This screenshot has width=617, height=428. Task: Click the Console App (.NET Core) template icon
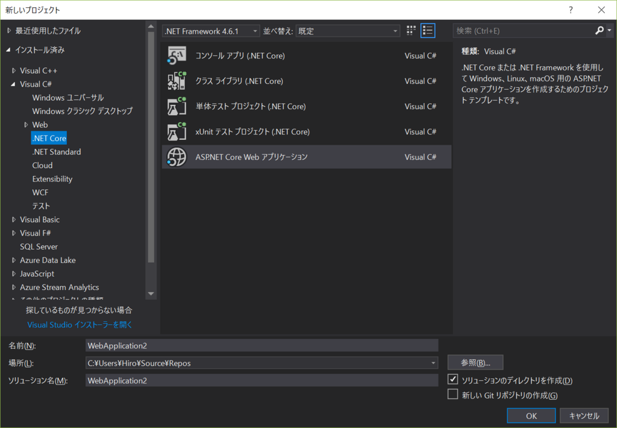[177, 55]
